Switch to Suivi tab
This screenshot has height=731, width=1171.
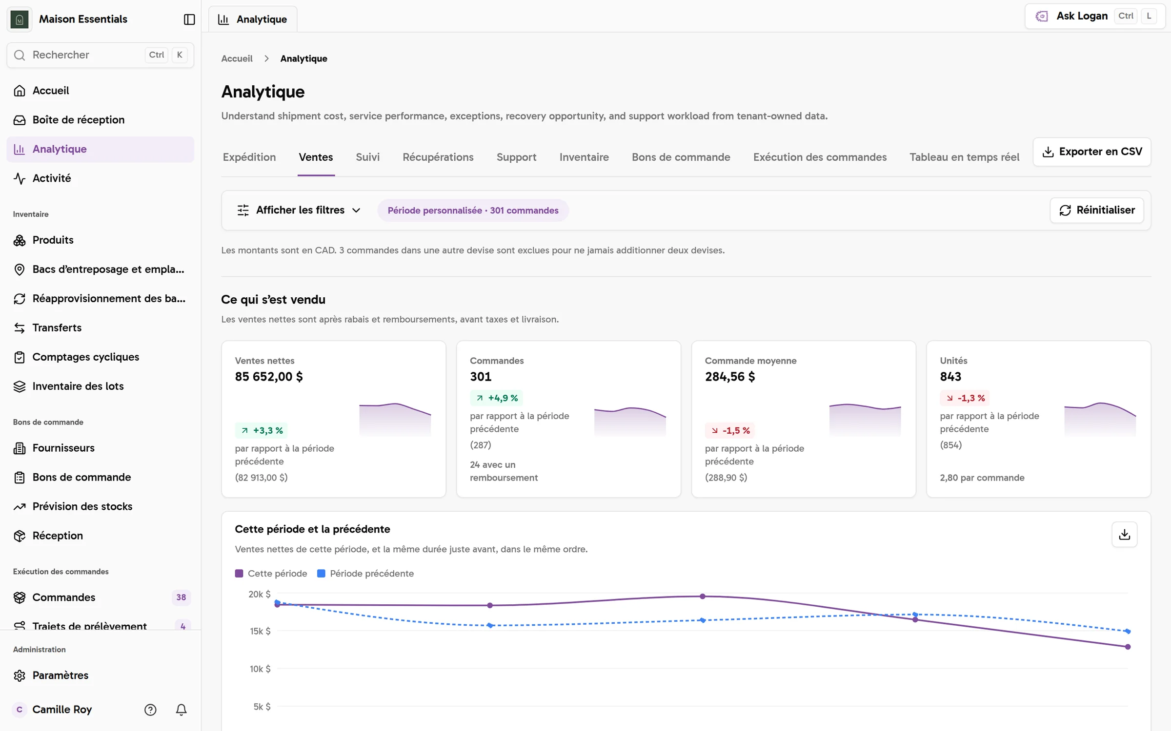coord(367,157)
